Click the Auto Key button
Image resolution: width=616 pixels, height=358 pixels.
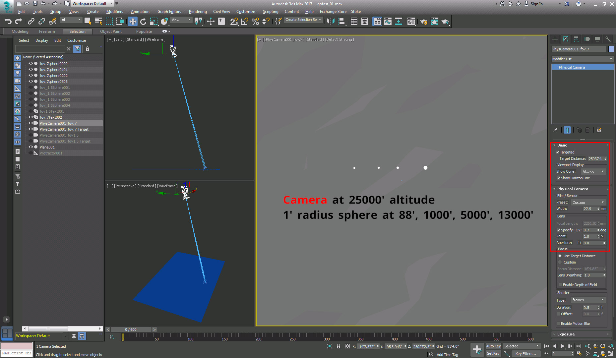(493, 346)
